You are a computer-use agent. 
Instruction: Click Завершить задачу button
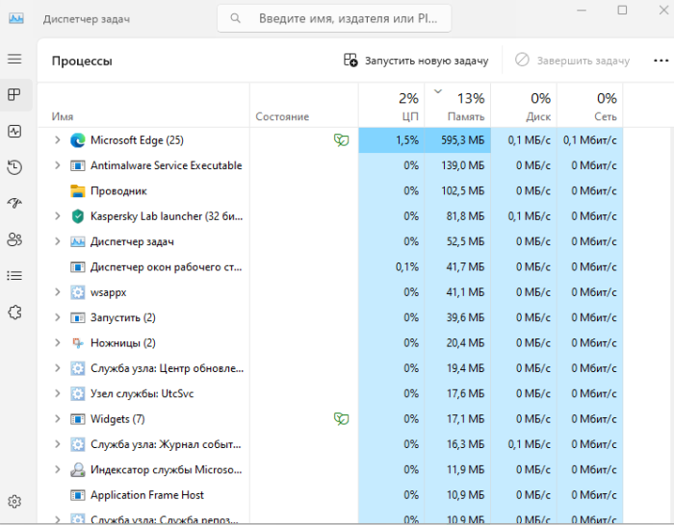pos(573,61)
